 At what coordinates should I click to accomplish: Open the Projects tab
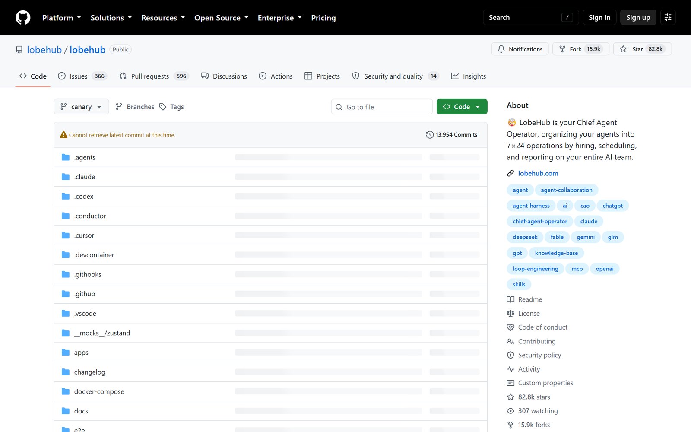322,76
